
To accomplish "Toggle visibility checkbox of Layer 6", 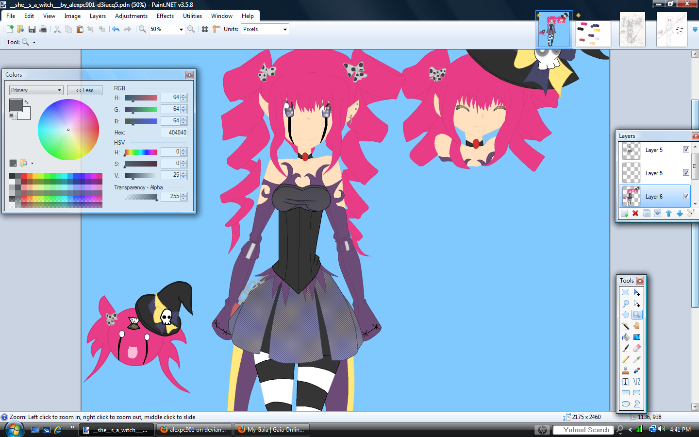I will click(x=686, y=196).
